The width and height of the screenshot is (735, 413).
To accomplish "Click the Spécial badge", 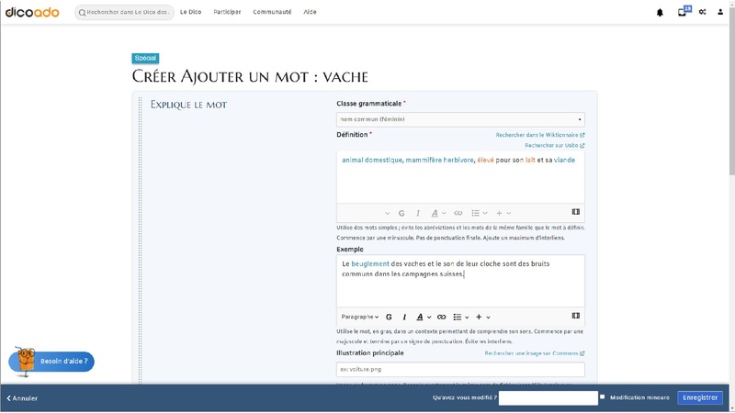I will tap(145, 58).
